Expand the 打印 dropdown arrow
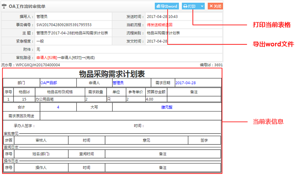 202,6
